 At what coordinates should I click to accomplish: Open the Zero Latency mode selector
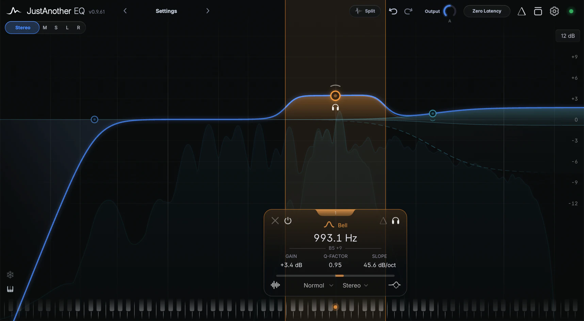pyautogui.click(x=487, y=11)
